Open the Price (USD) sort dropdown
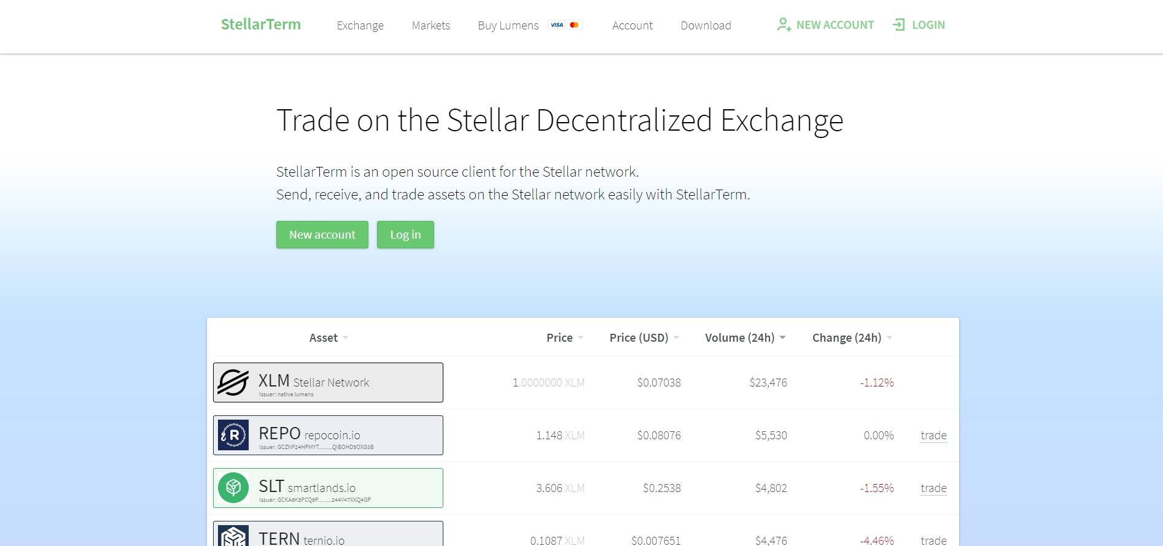Viewport: 1163px width, 546px height. (677, 337)
